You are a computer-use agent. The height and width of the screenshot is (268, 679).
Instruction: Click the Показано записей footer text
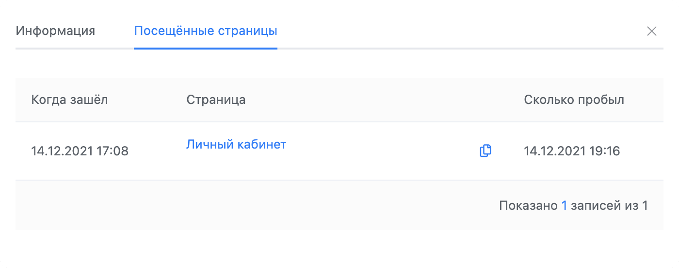click(573, 205)
